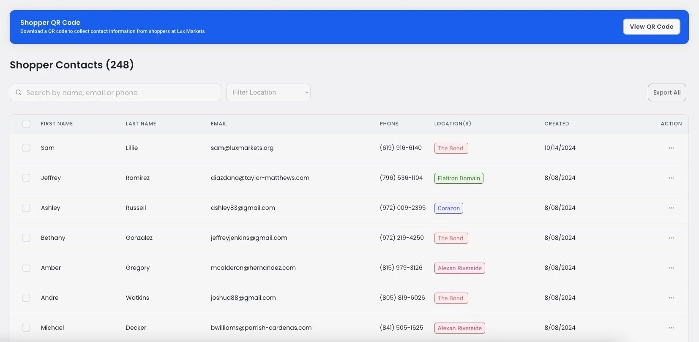Select the Ashley Russell row checkbox

26,208
